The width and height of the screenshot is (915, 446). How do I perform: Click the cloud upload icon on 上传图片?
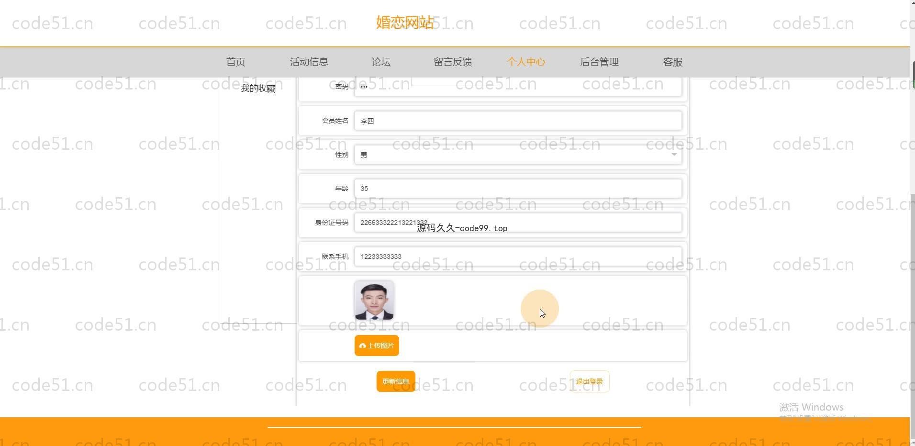362,346
